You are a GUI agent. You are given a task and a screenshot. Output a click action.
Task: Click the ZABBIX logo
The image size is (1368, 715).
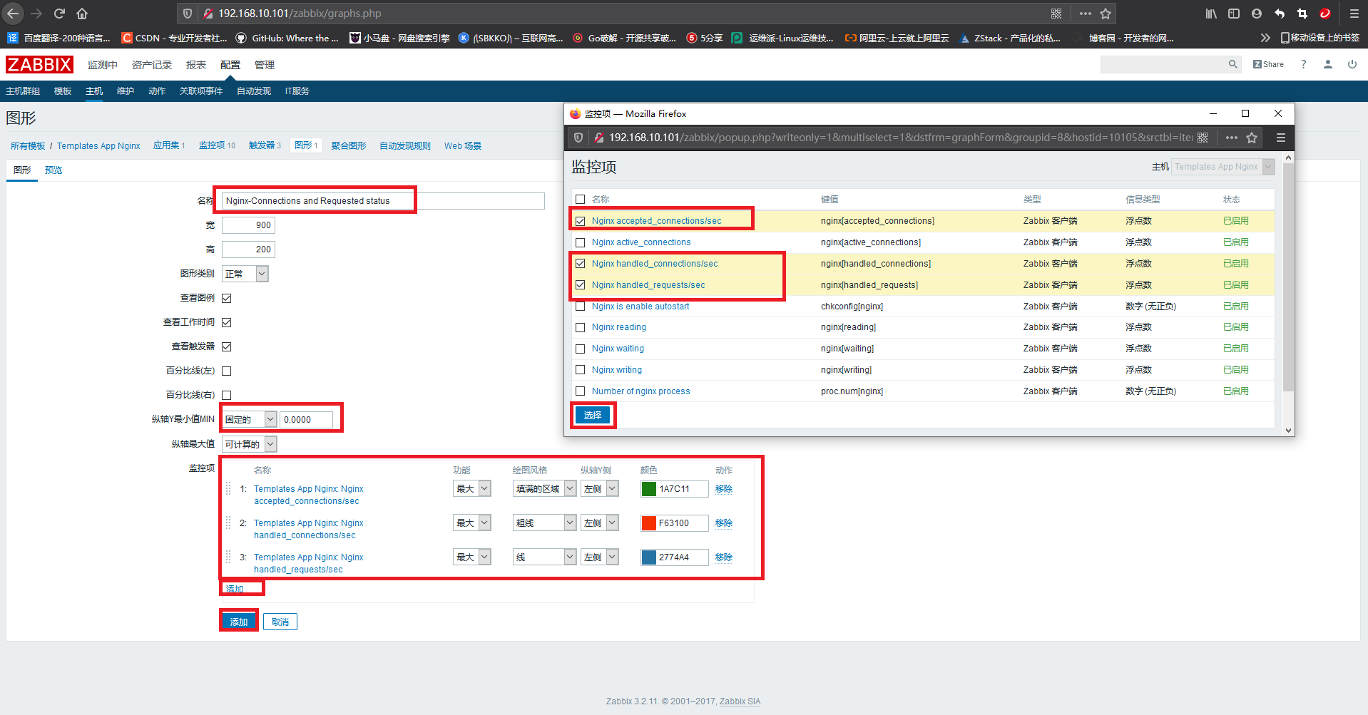coord(39,65)
